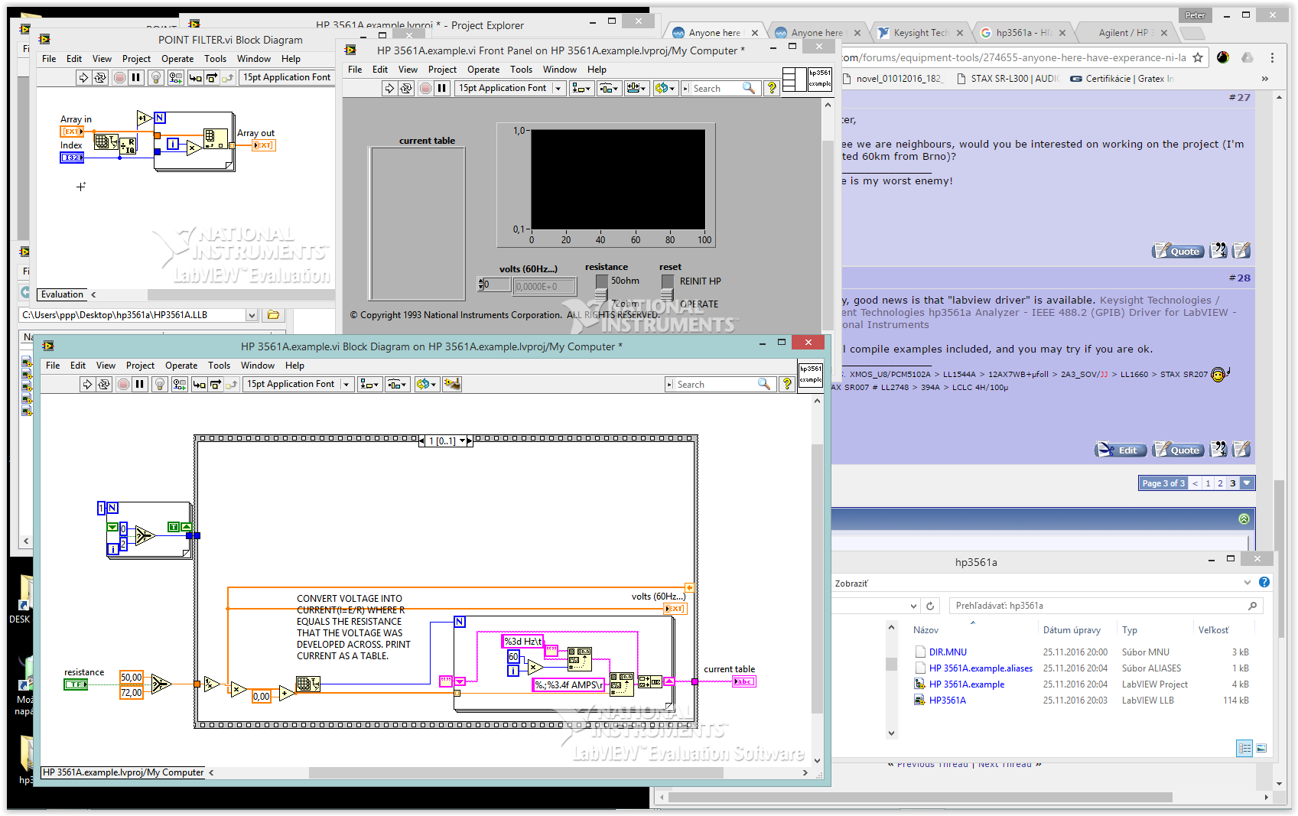Click Step Into in HP 3561A block diagram
The image size is (1298, 816).
click(x=200, y=384)
